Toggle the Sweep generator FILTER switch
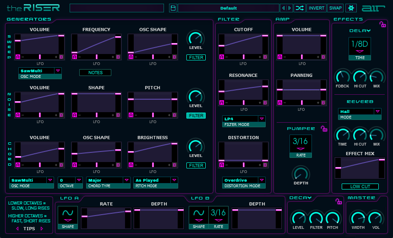393x238 pixels. (196, 58)
